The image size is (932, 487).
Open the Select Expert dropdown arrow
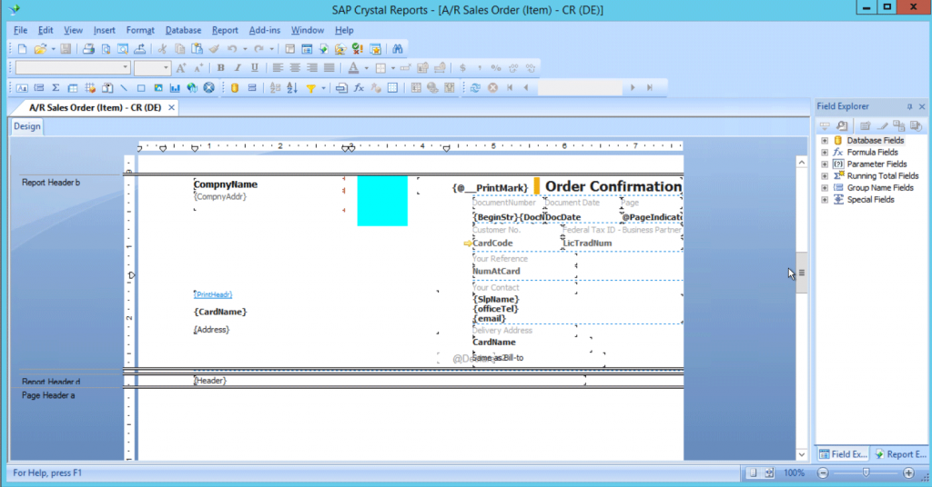pos(323,88)
